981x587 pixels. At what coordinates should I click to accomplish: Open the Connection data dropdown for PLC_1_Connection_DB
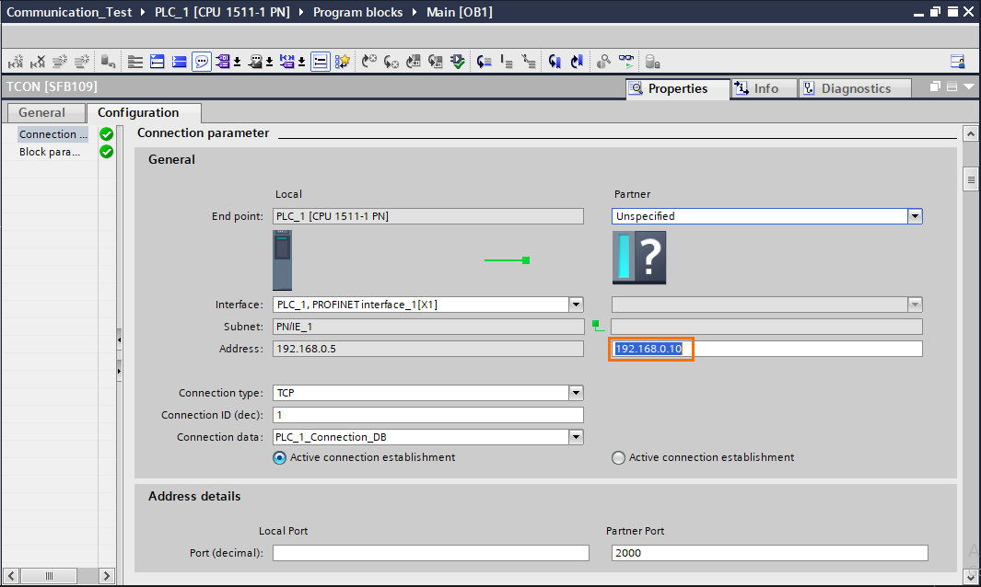coord(576,437)
